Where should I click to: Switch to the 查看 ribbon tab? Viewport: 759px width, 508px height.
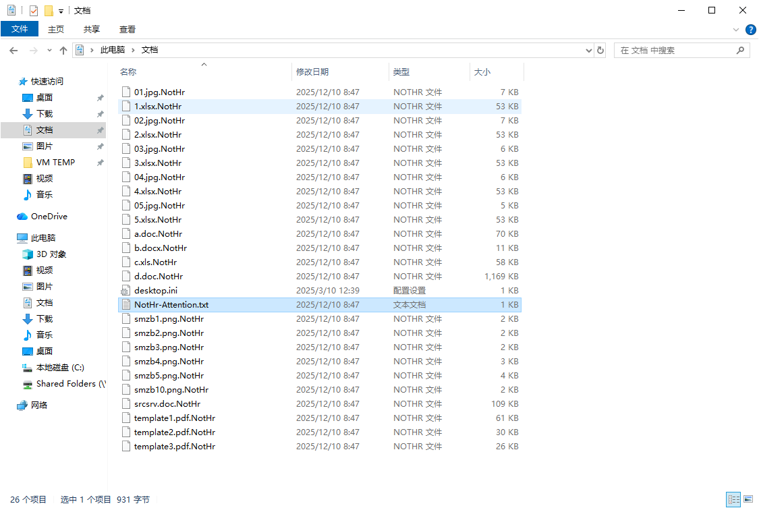point(128,29)
